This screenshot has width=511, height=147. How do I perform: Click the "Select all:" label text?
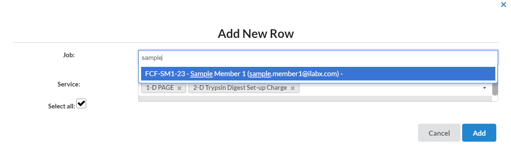point(62,106)
